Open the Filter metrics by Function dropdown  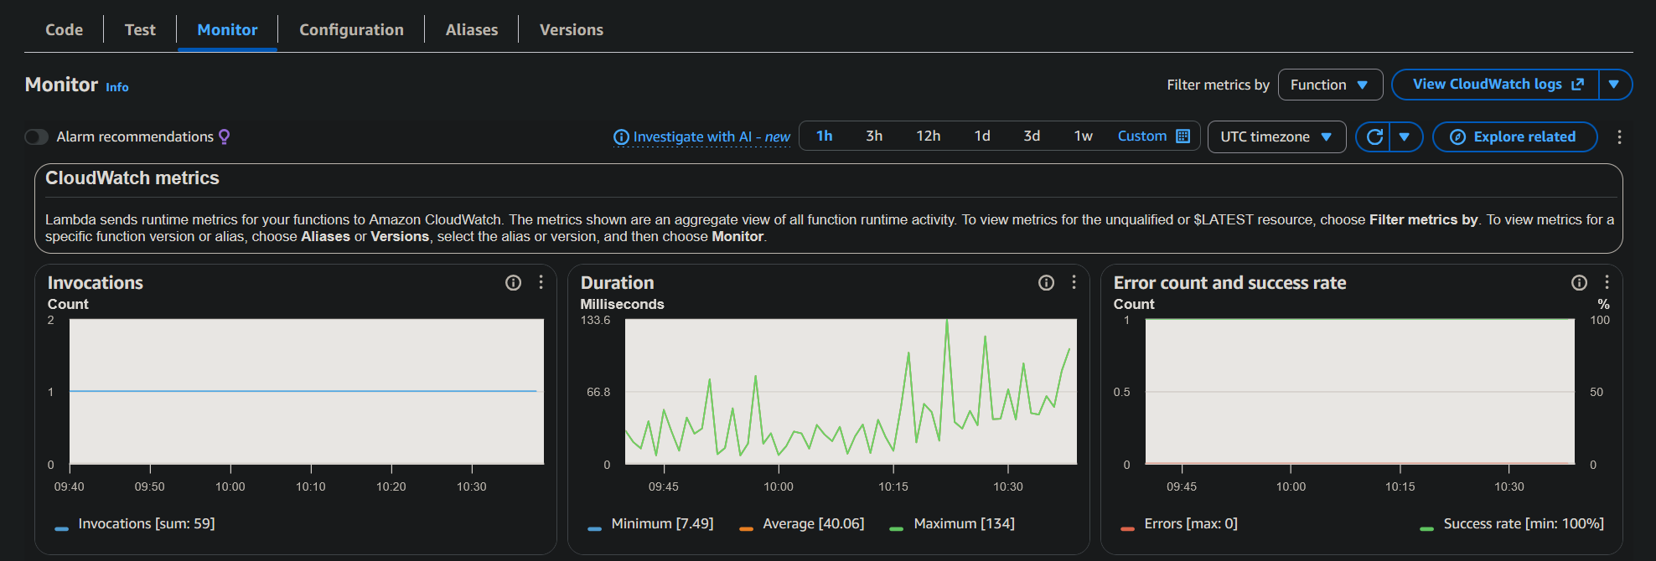(x=1330, y=85)
